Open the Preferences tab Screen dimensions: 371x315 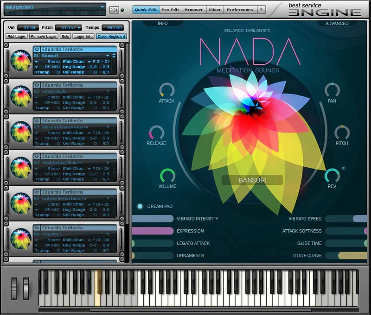coord(240,10)
